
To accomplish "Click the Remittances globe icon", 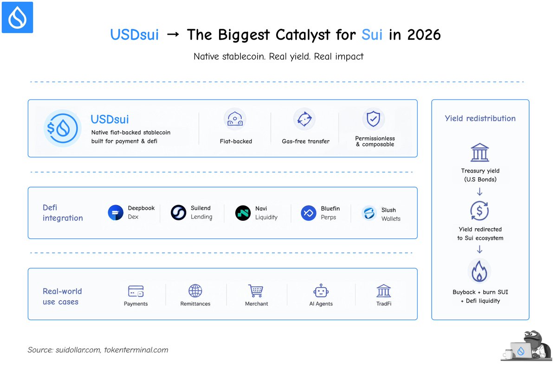I will [195, 291].
